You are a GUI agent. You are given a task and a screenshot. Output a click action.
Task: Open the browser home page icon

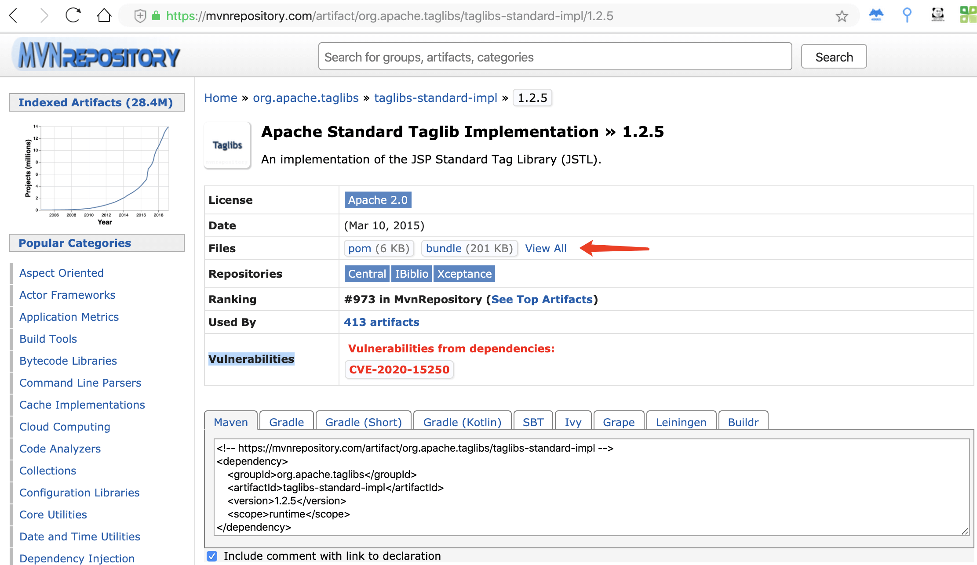104,15
